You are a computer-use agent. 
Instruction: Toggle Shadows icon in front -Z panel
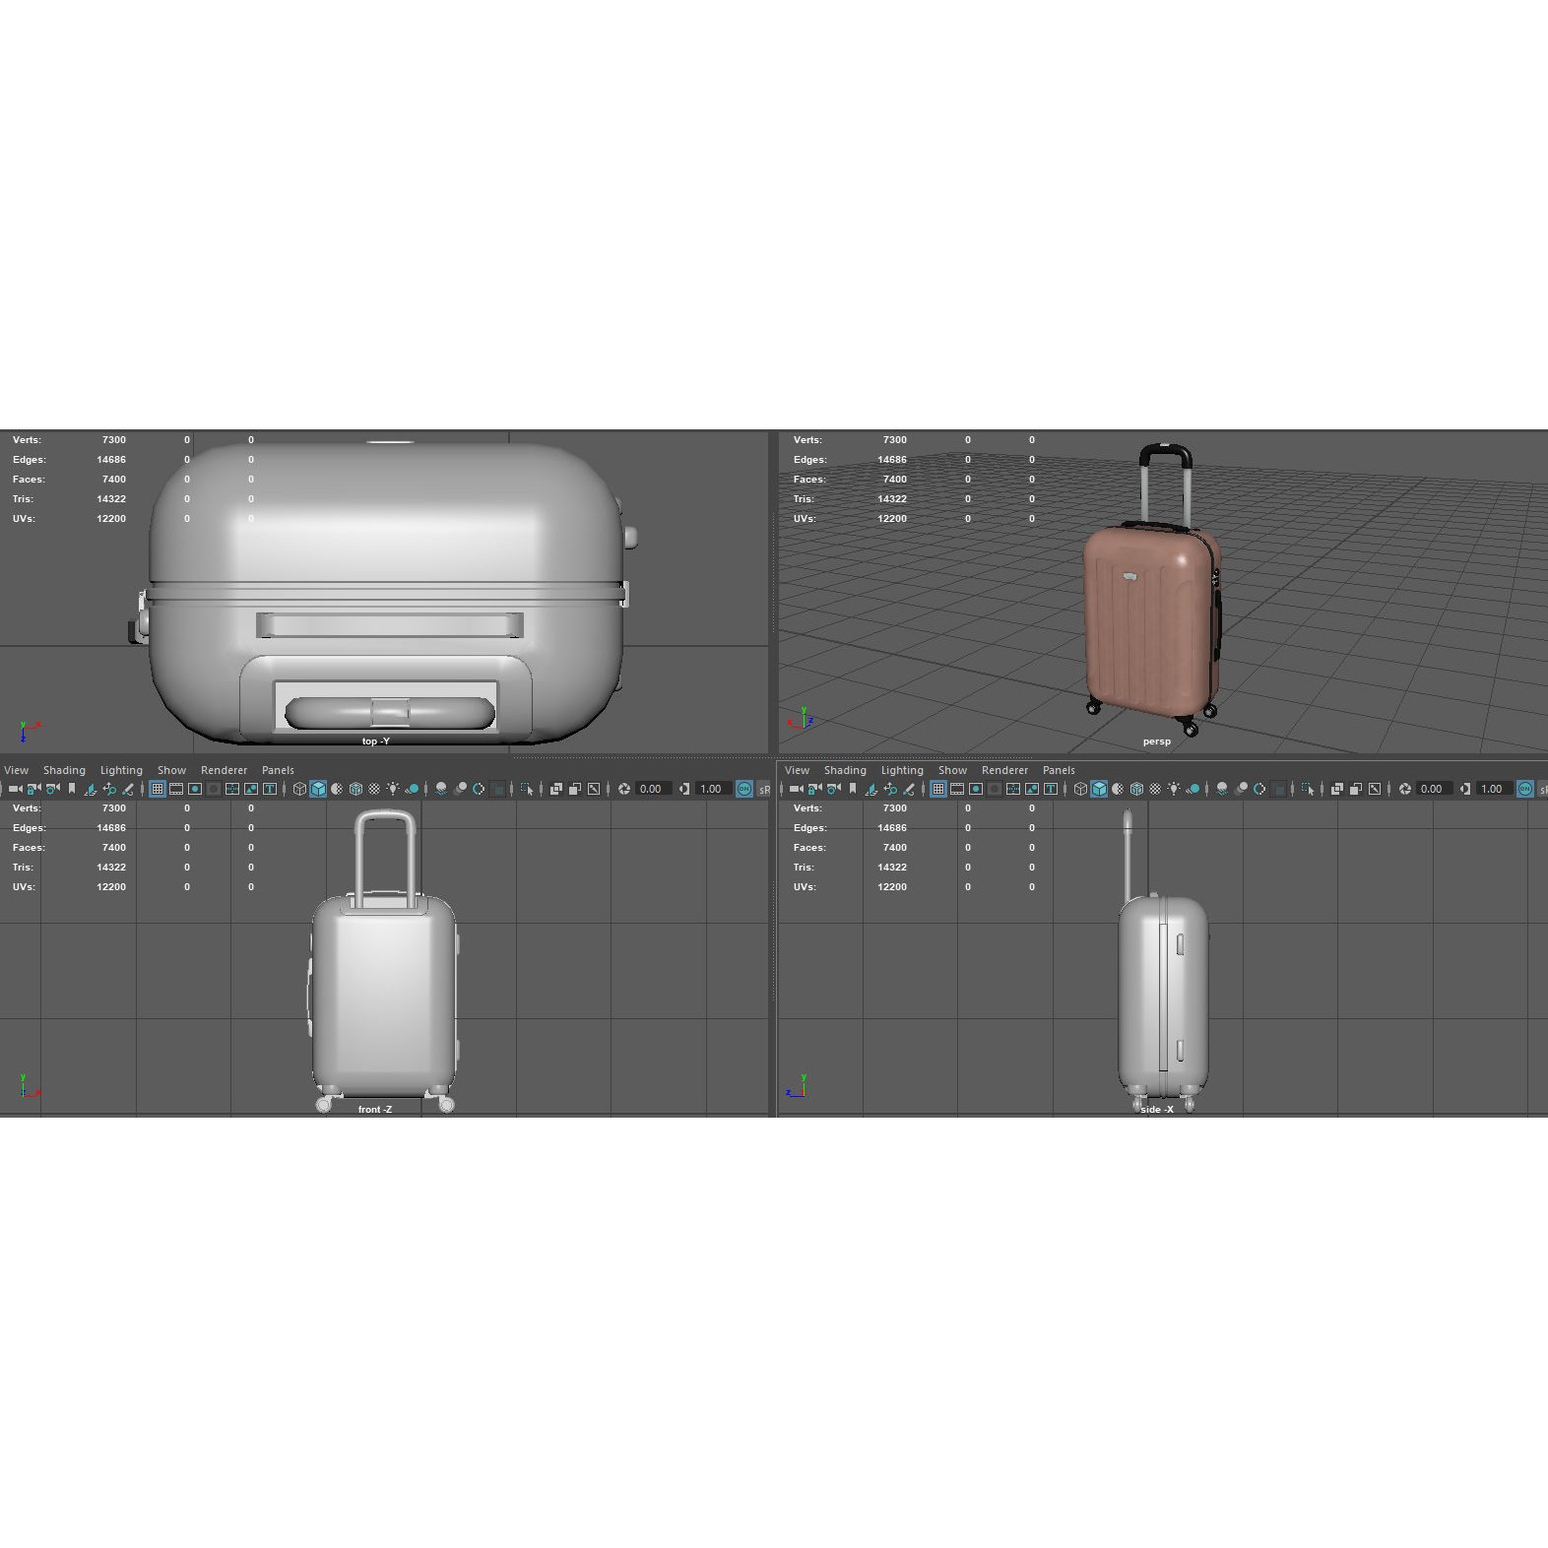(412, 789)
